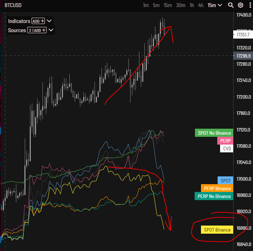Expand the Indicators list chevron
The height and width of the screenshot is (251, 253).
coord(49,21)
